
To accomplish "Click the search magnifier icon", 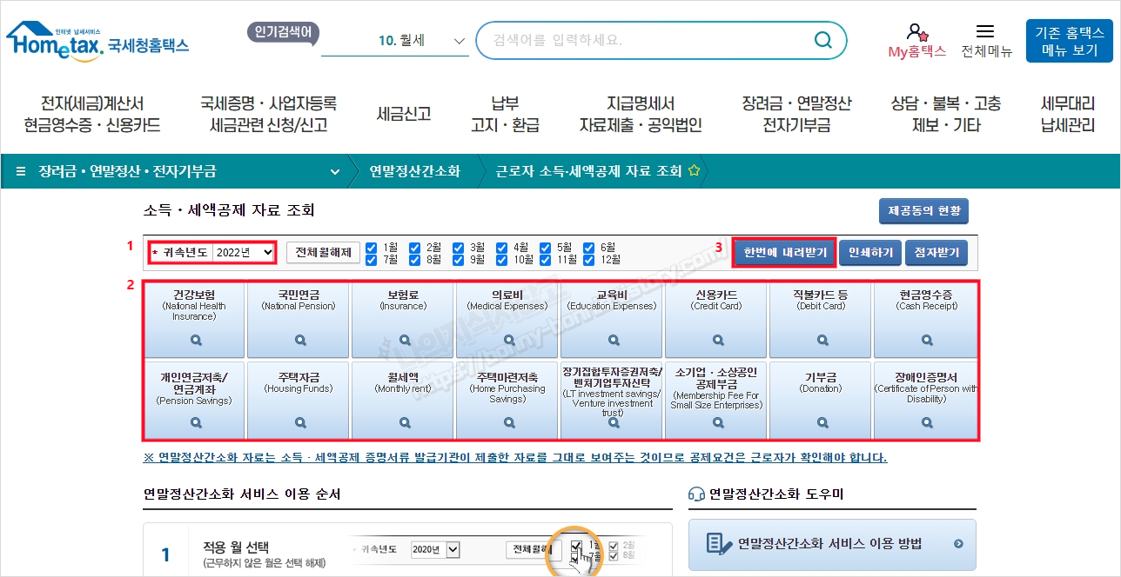I will pos(822,40).
